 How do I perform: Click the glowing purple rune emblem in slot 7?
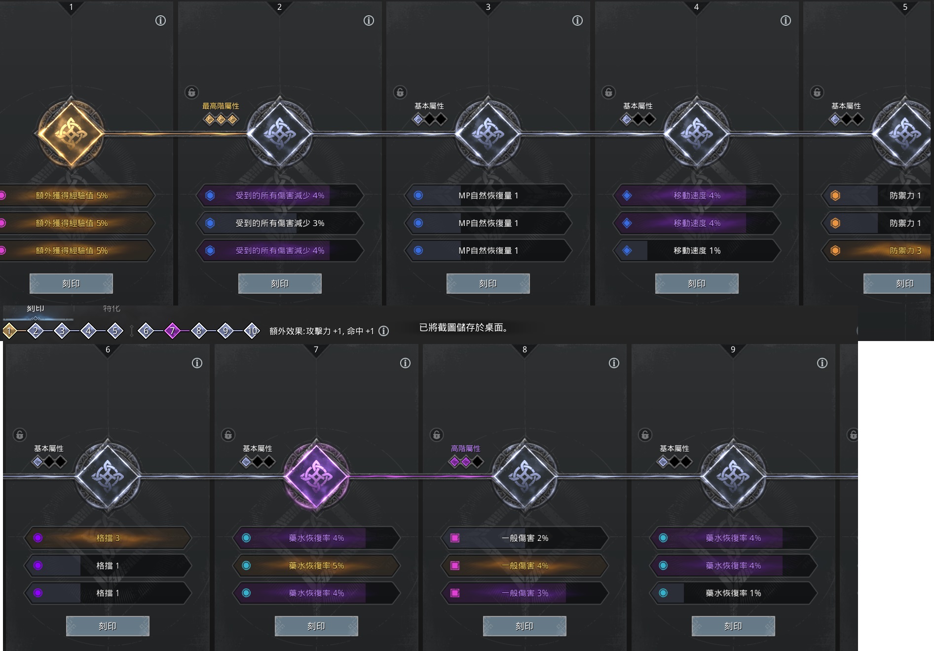[x=316, y=476]
